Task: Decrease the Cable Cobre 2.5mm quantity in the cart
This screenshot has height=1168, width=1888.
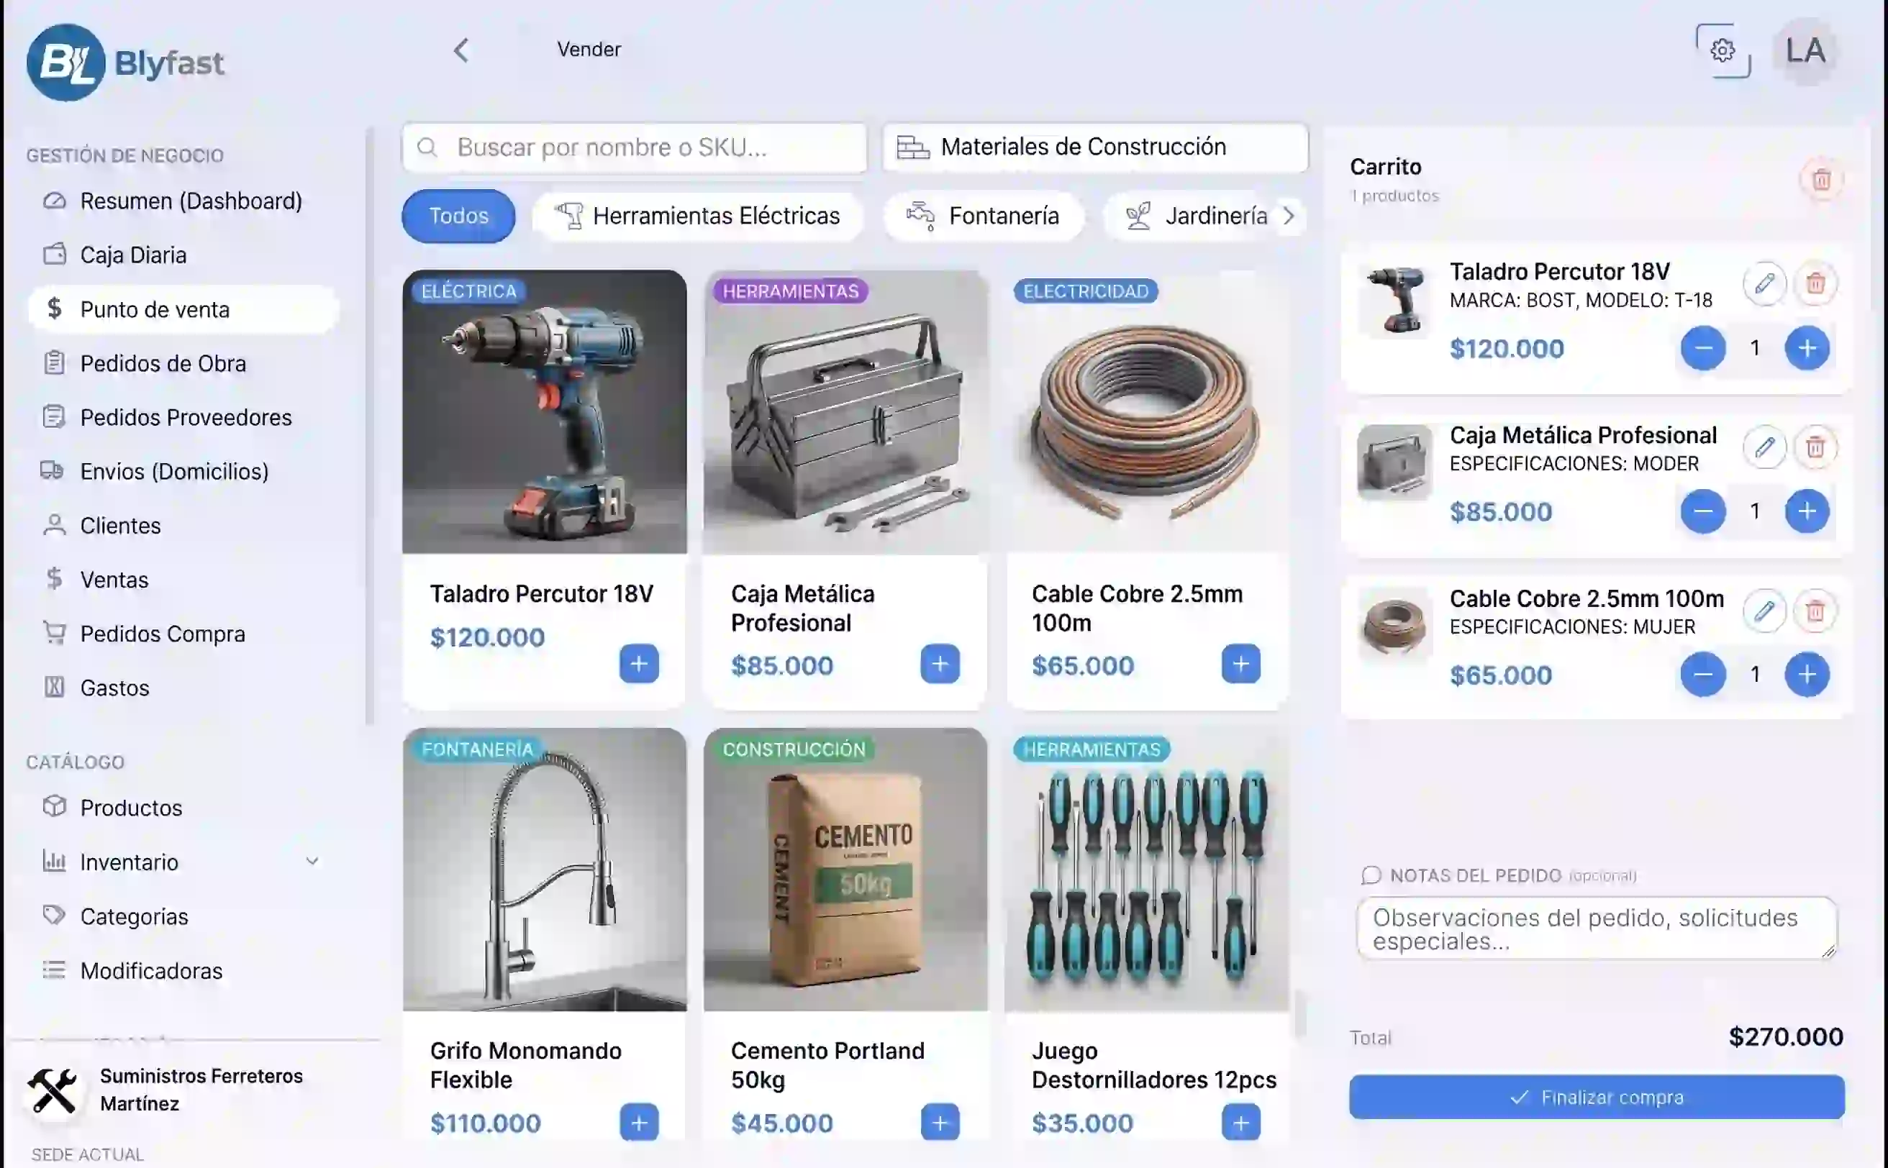Action: 1703,675
